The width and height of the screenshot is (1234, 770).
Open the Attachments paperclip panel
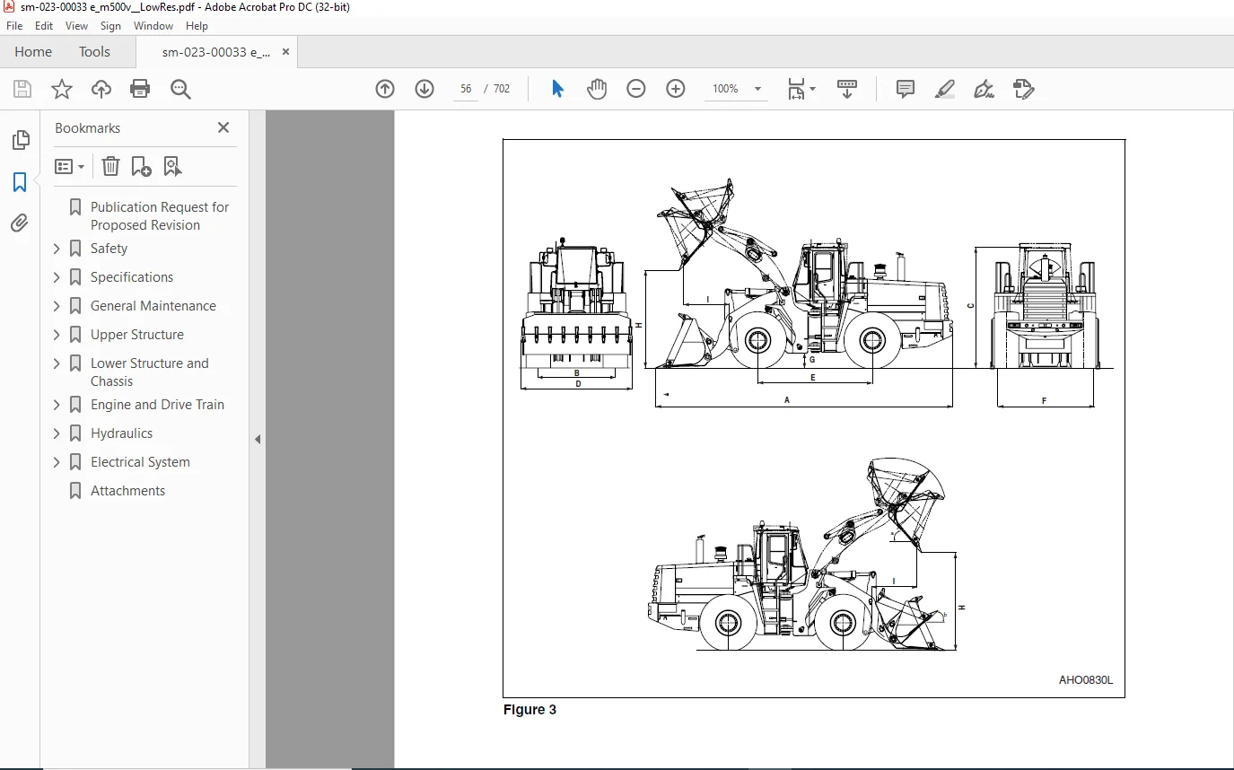[20, 223]
